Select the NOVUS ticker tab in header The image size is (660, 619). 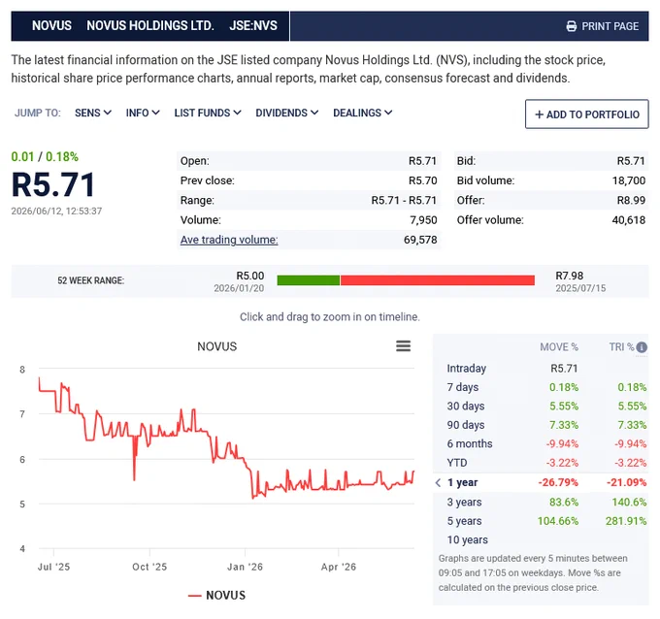pos(51,25)
